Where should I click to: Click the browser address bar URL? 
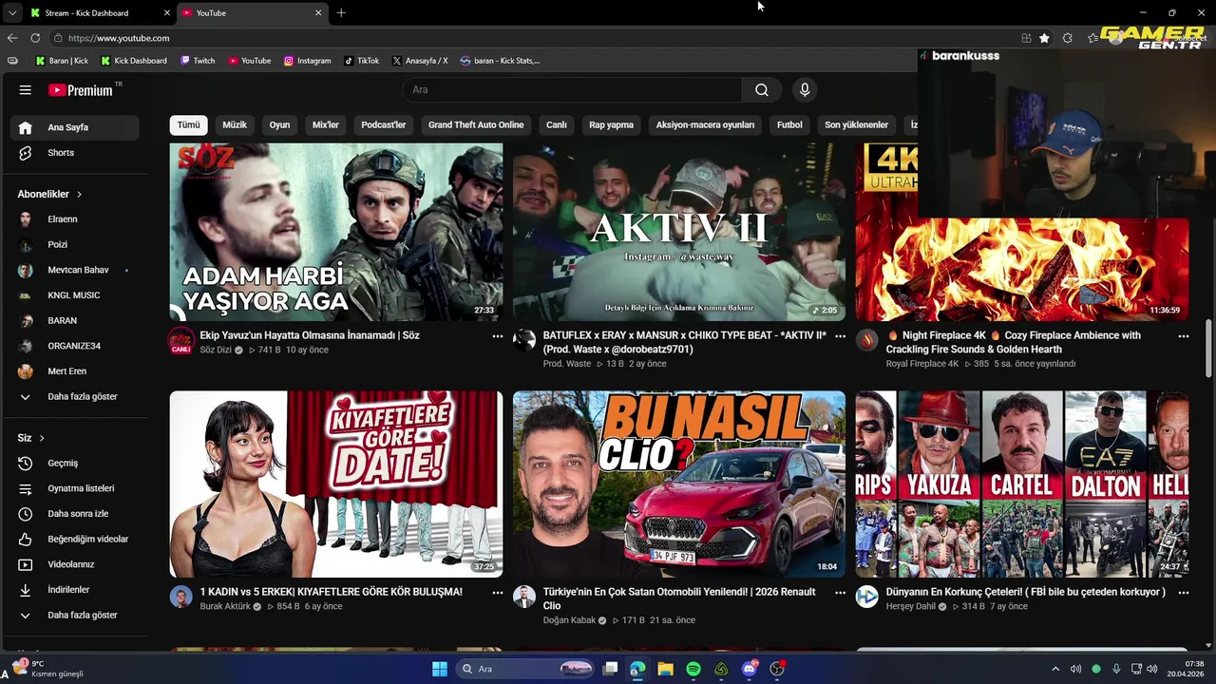tap(119, 38)
